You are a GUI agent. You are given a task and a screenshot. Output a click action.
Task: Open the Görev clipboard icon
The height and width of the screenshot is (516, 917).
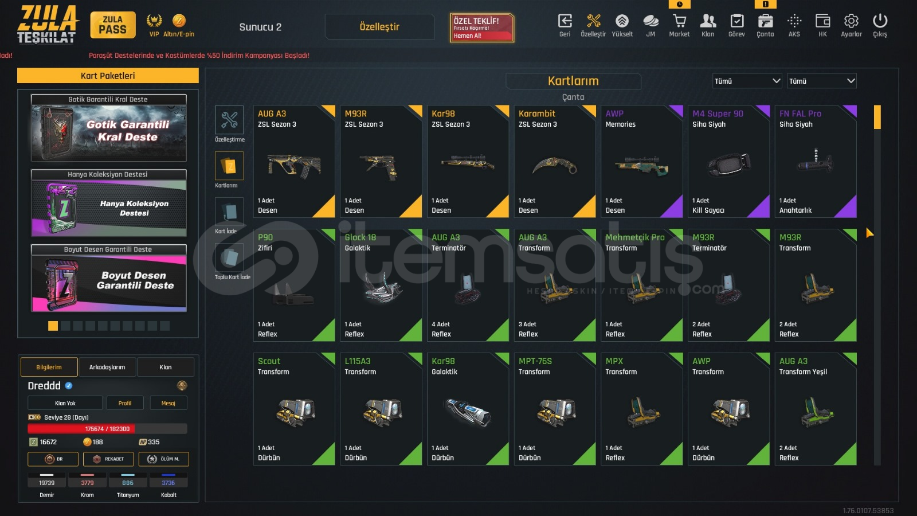coord(737,22)
